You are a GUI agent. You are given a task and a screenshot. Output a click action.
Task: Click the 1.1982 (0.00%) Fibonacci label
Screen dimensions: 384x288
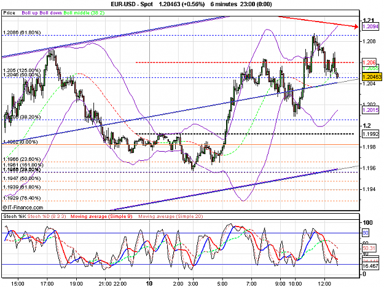[20, 142]
